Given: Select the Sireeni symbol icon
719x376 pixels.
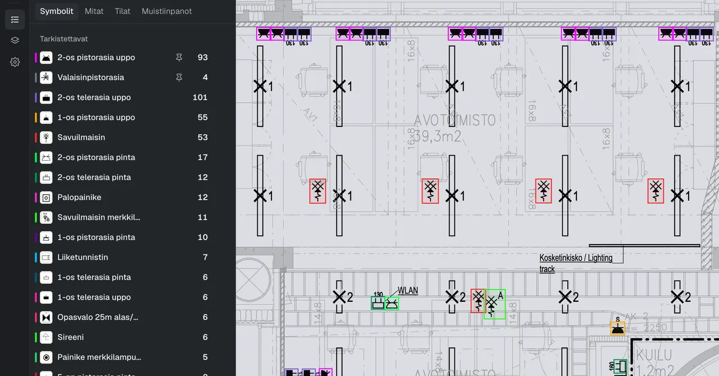Looking at the screenshot, I should point(47,337).
